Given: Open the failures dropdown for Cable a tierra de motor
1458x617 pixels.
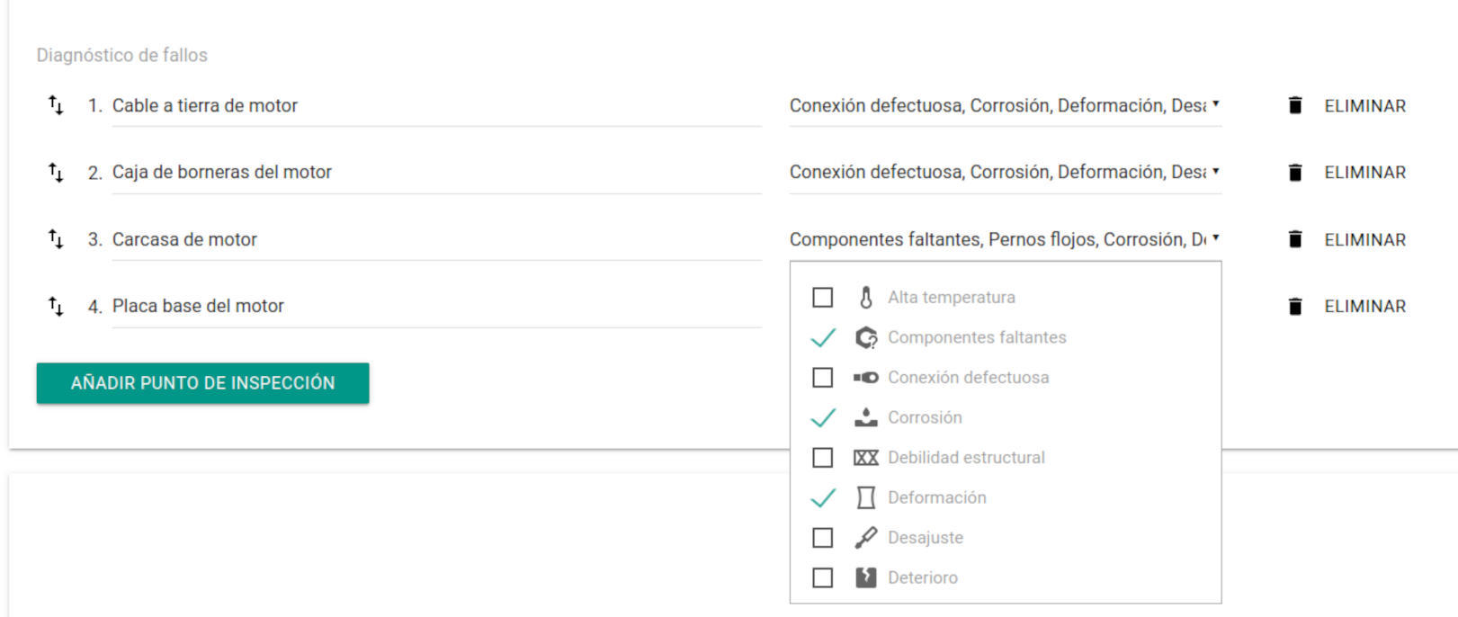Looking at the screenshot, I should click(1215, 104).
